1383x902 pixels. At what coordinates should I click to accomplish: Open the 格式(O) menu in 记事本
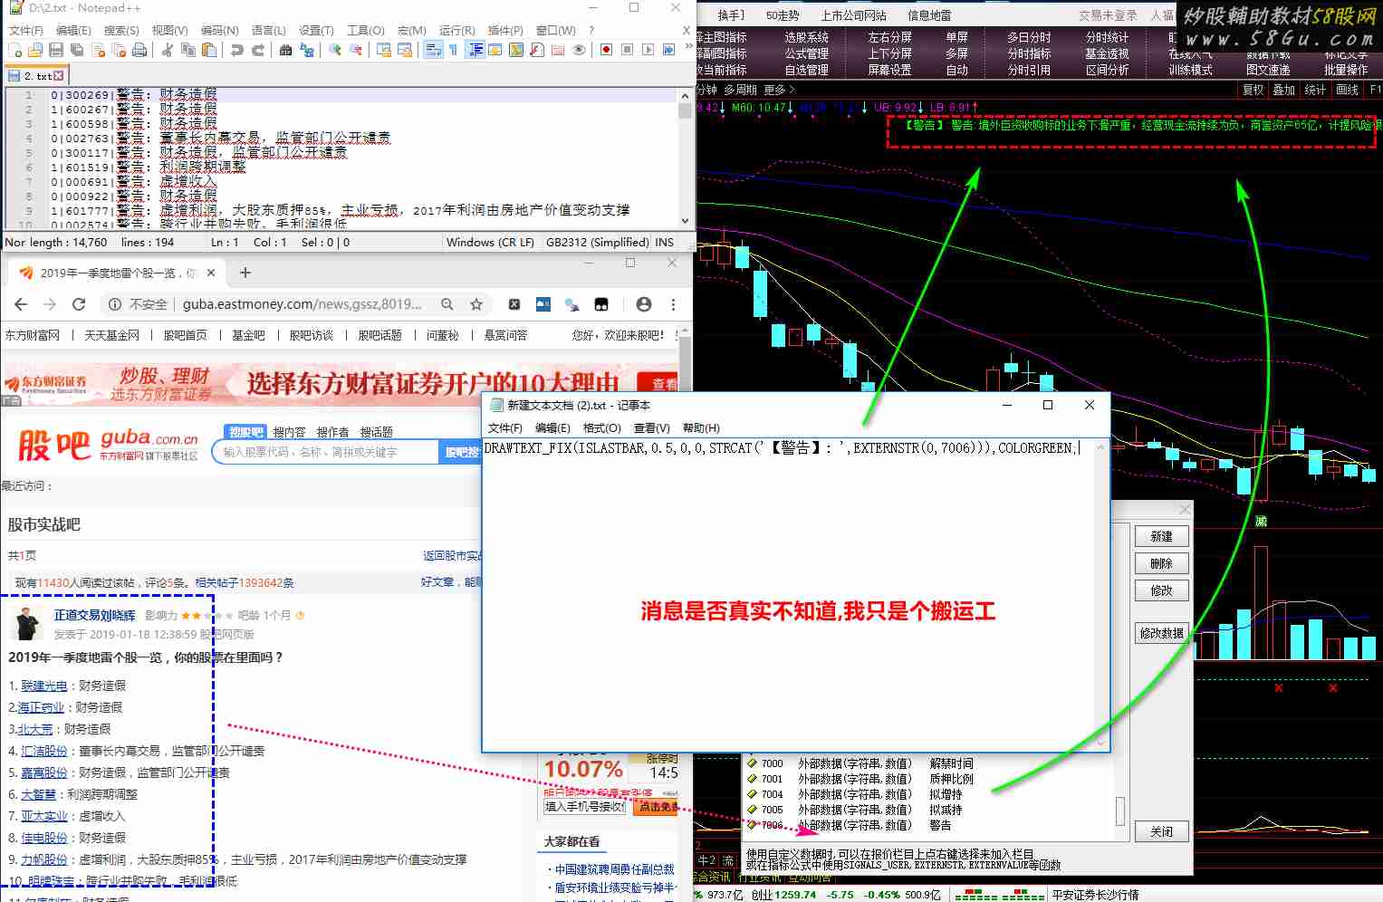[x=601, y=427]
